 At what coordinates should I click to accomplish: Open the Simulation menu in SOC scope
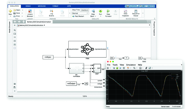(131, 65)
